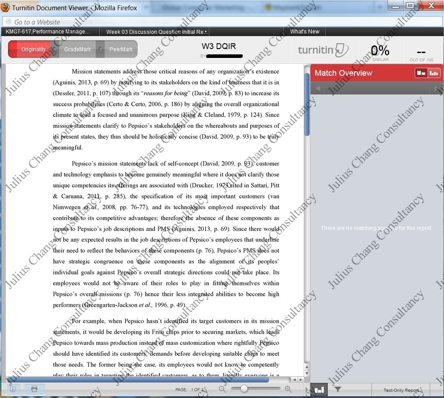Click the zoom in magnifier icon
The height and width of the screenshot is (398, 444).
(x=288, y=389)
